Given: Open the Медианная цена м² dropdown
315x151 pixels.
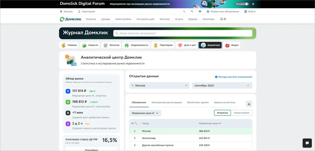Looking at the screenshot, I should (x=145, y=113).
